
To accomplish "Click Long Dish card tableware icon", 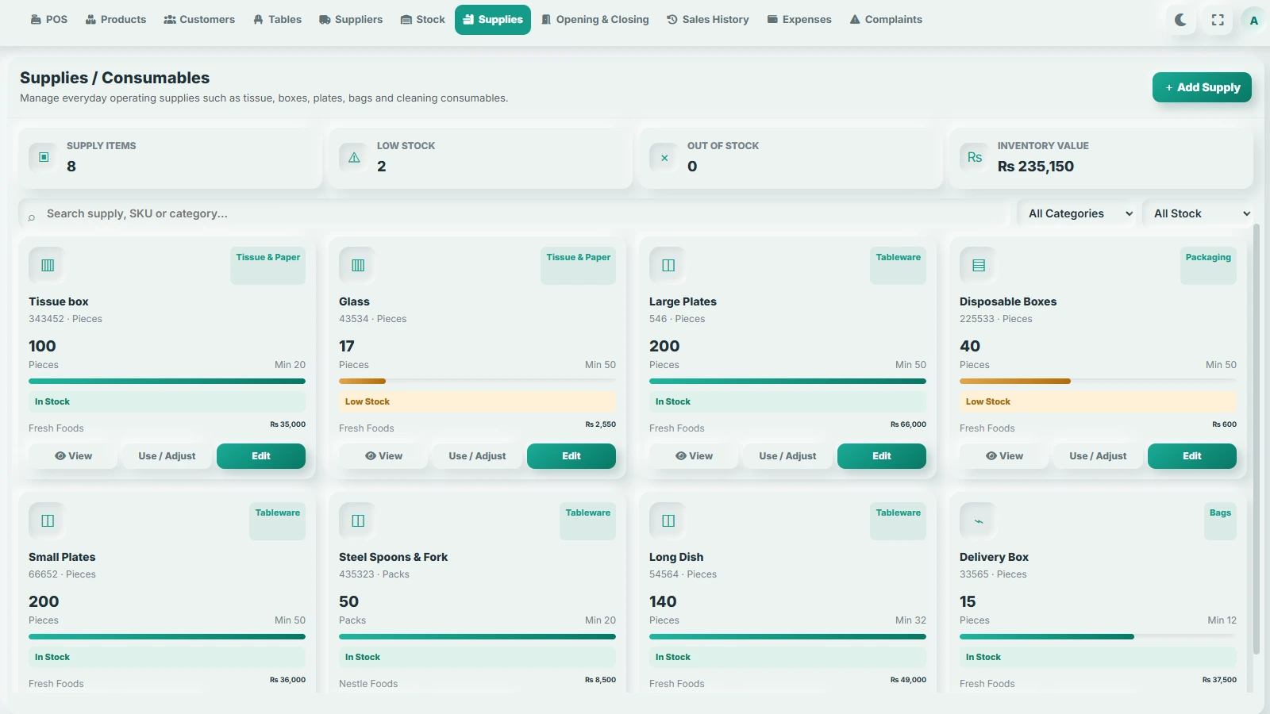I will coord(668,520).
